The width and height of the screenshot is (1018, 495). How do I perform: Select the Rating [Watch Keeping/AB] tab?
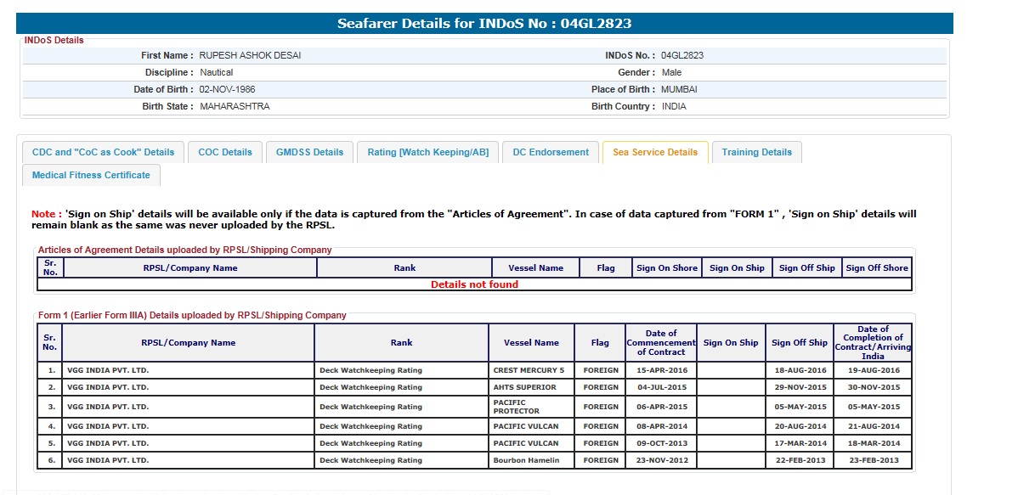point(427,153)
